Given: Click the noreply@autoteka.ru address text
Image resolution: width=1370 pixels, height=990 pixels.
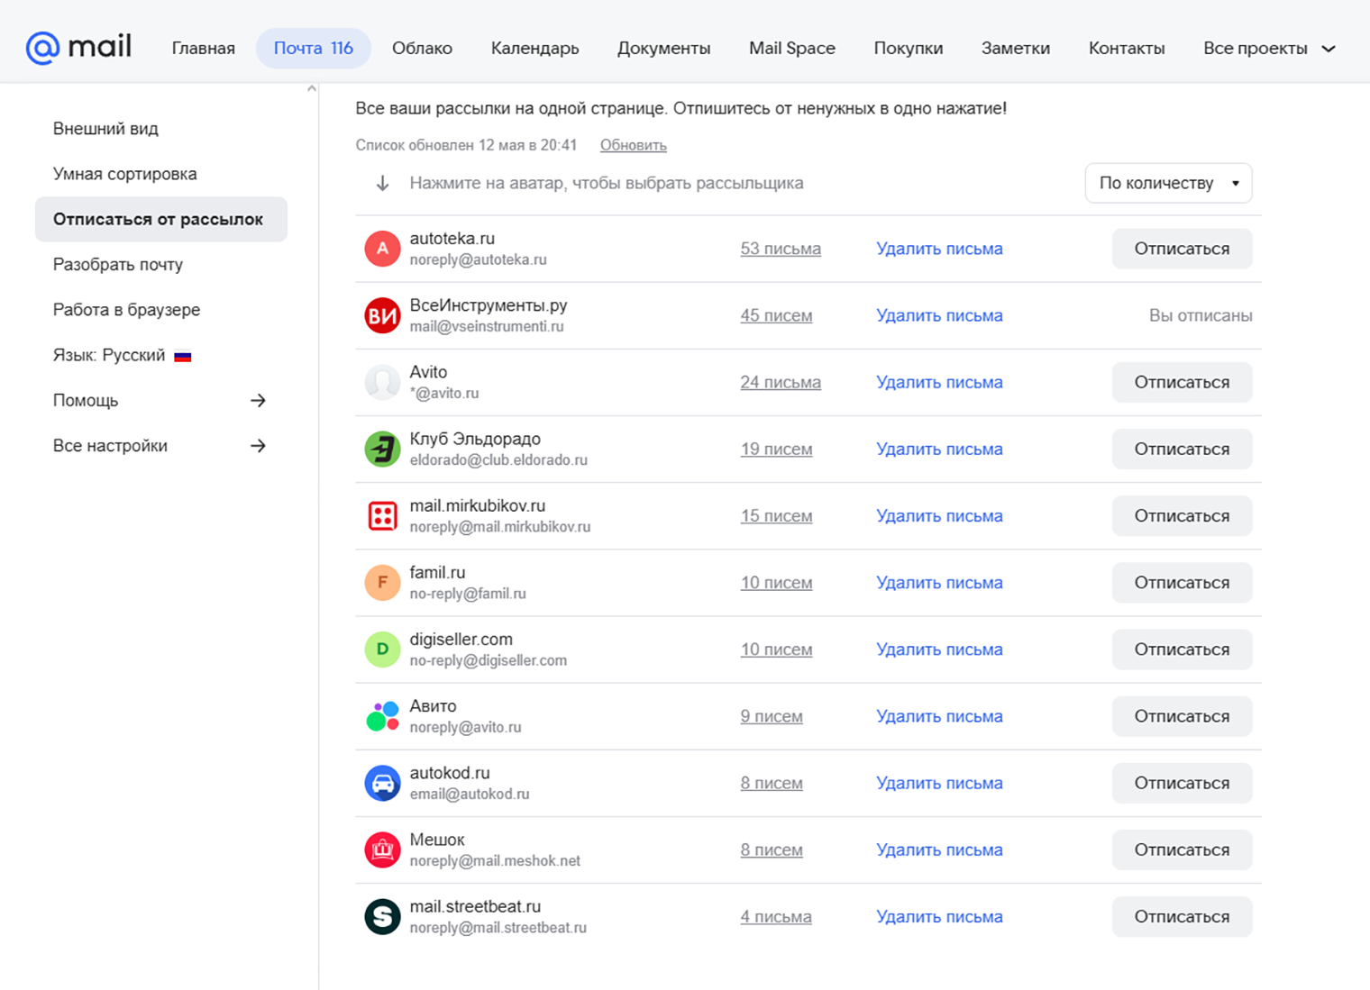Looking at the screenshot, I should point(478,259).
